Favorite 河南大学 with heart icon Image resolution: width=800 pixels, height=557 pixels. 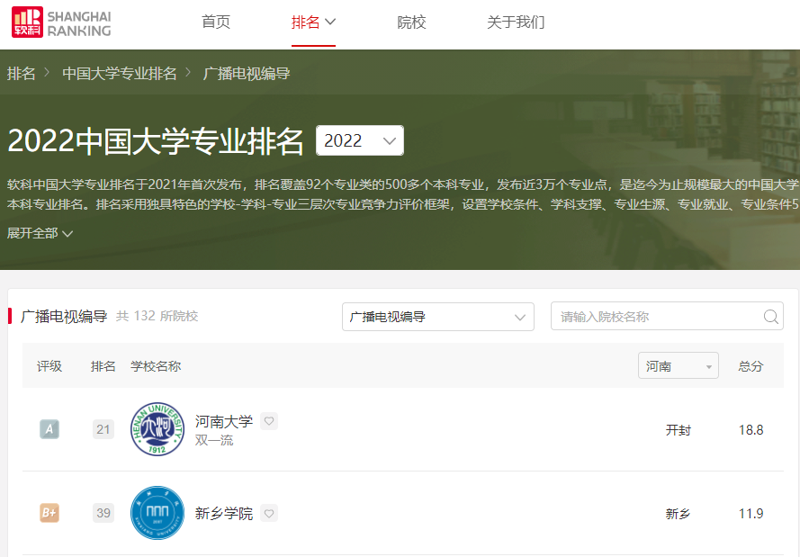269,421
